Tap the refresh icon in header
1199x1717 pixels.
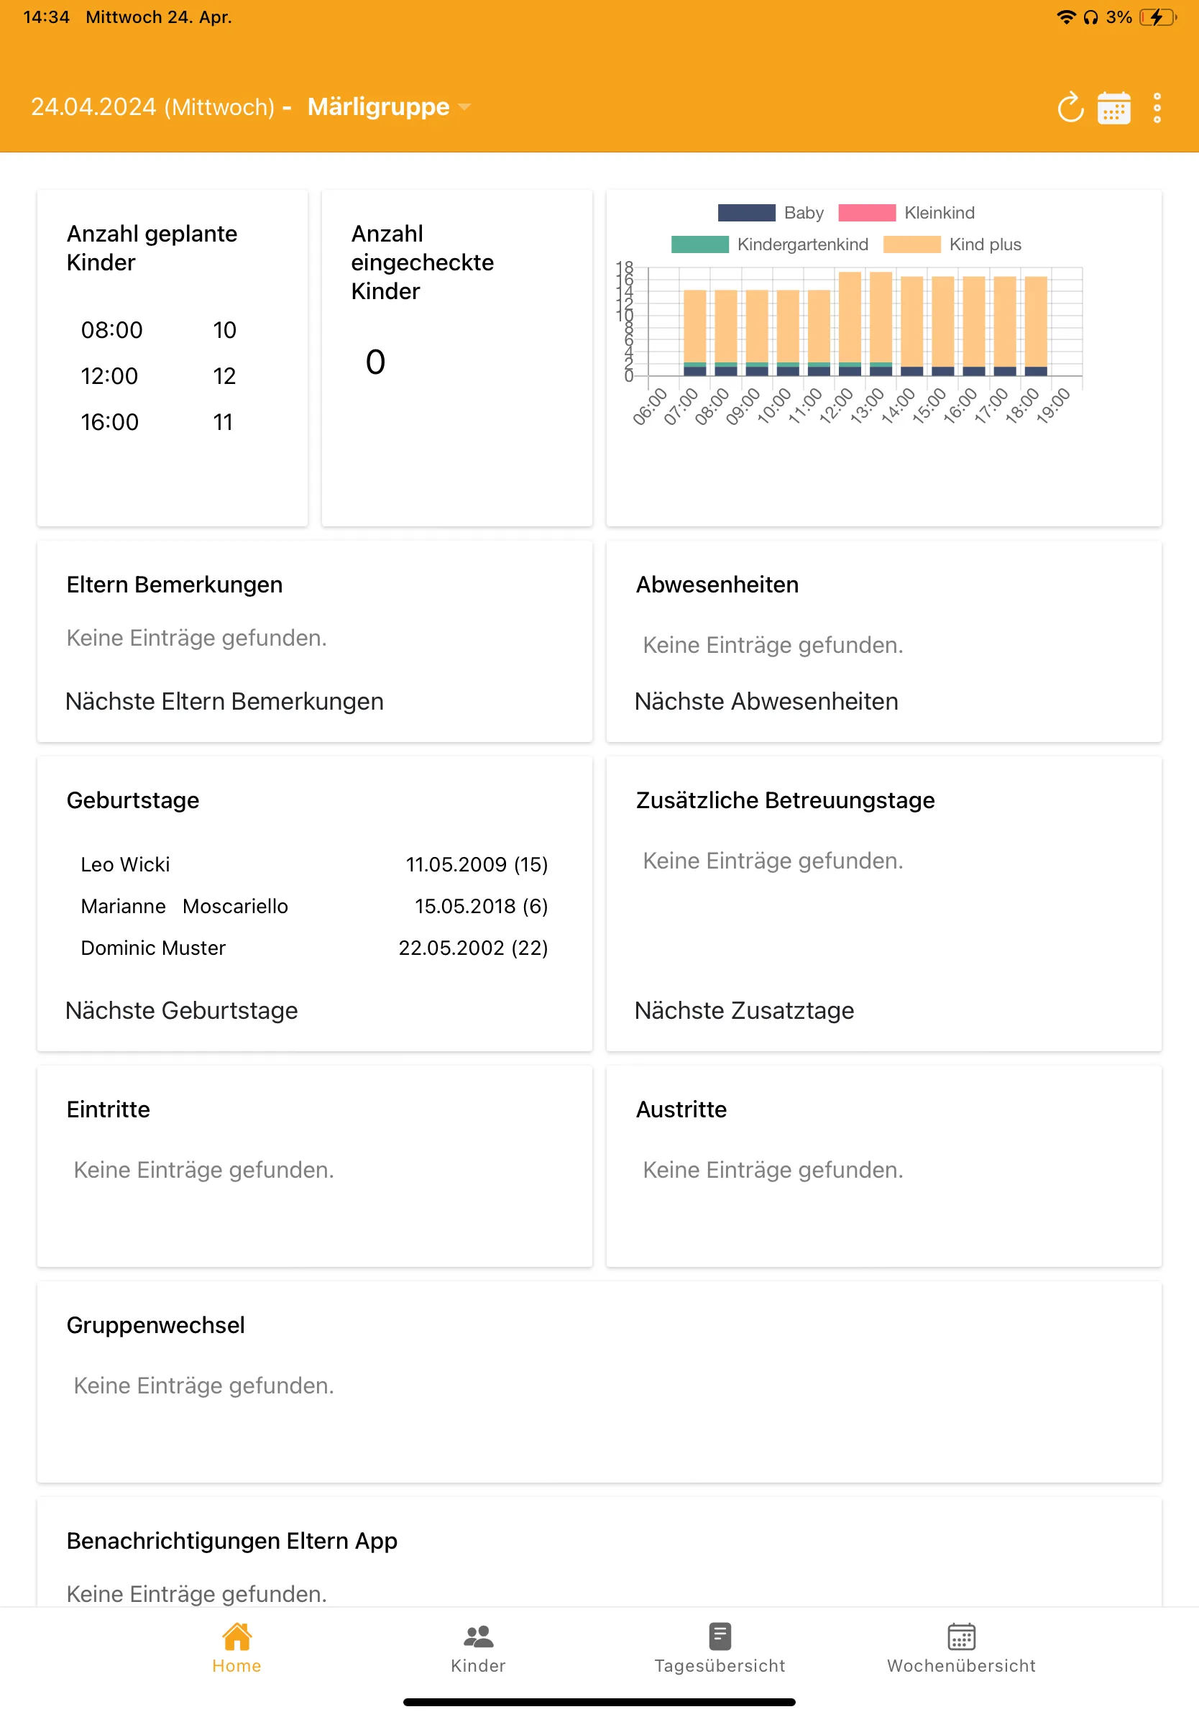pos(1070,108)
